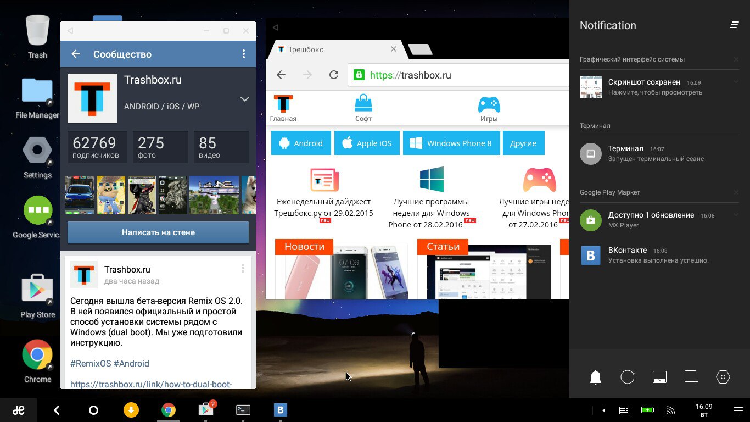
Task: Click the taskbar back arrow
Action: tap(57, 410)
